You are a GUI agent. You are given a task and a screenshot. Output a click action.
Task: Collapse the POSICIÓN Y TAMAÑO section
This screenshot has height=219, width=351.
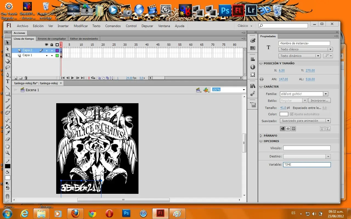point(261,63)
